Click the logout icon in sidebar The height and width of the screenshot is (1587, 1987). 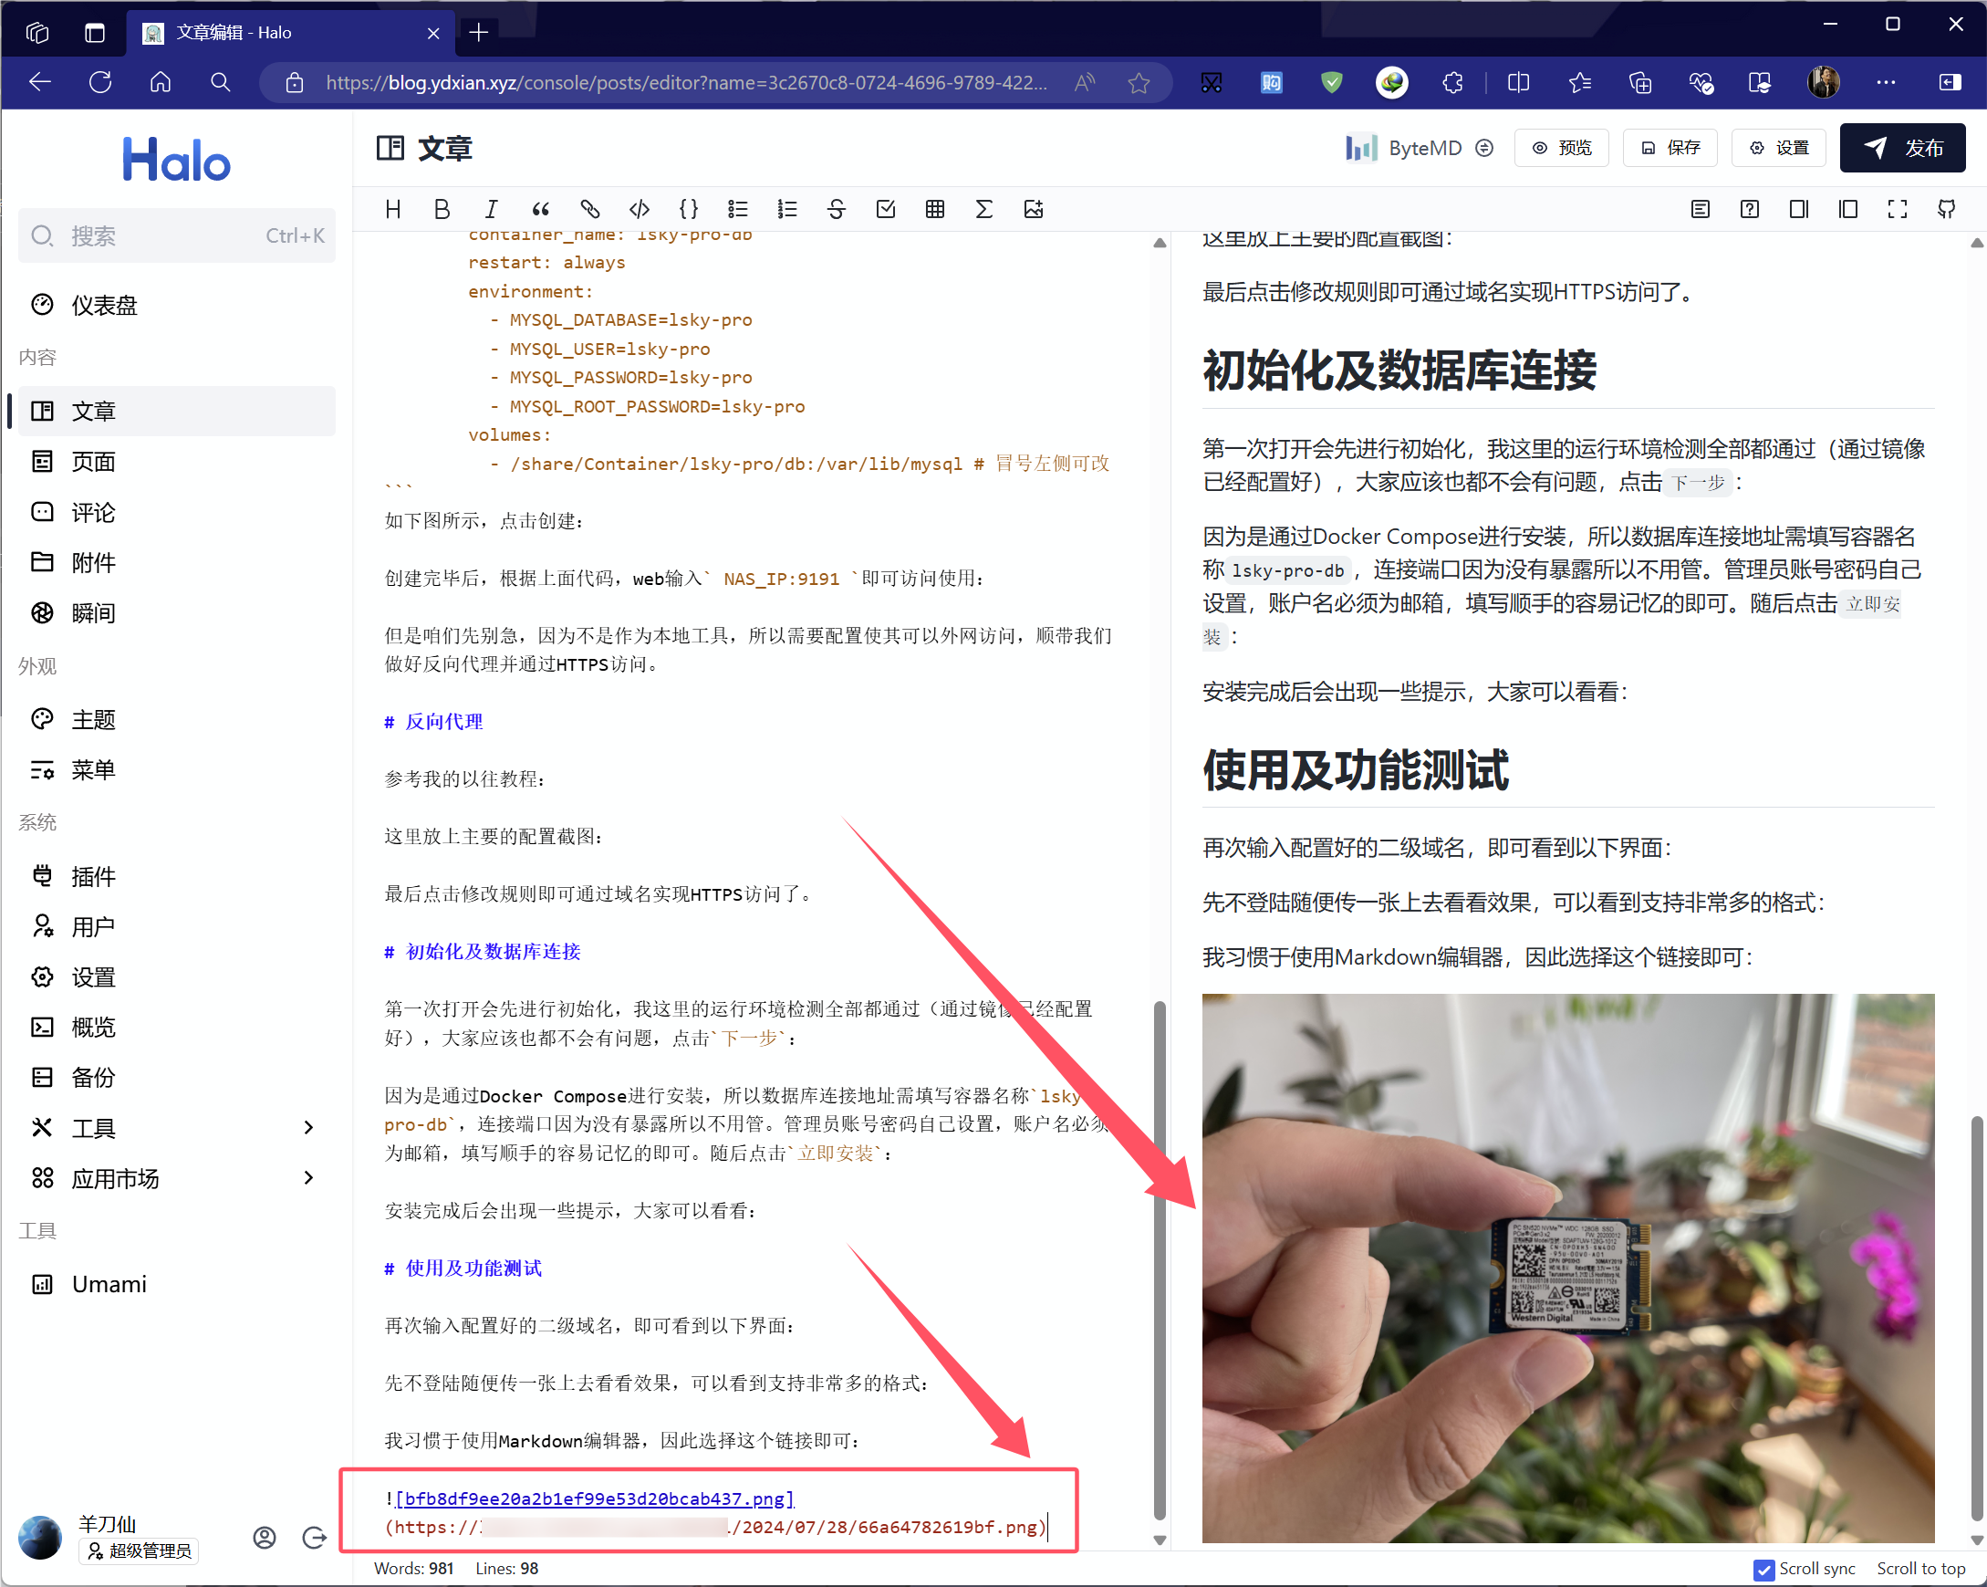point(314,1537)
